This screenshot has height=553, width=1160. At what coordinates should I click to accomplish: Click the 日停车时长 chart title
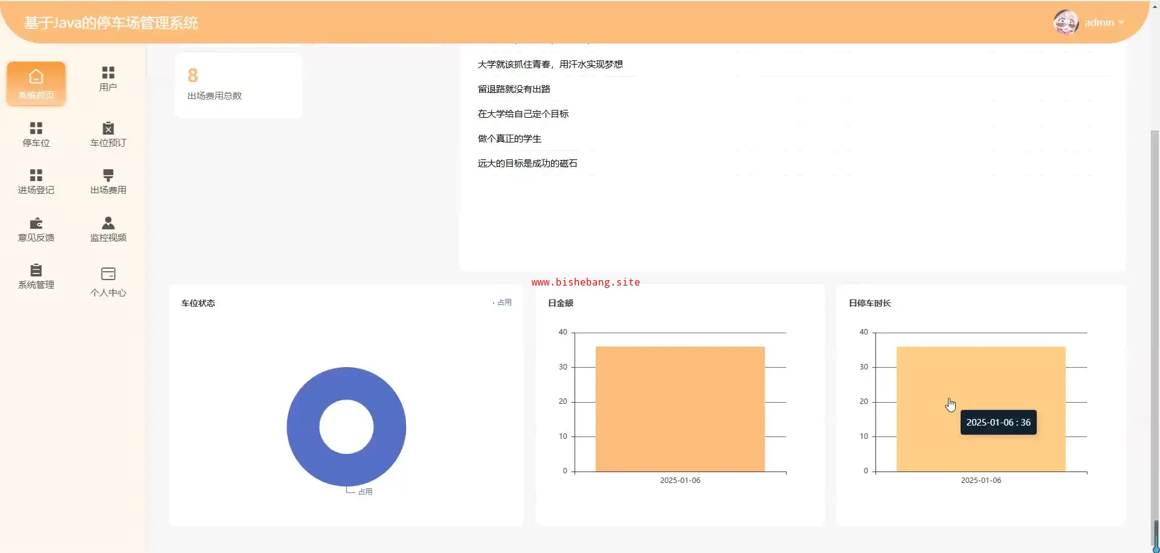point(870,303)
